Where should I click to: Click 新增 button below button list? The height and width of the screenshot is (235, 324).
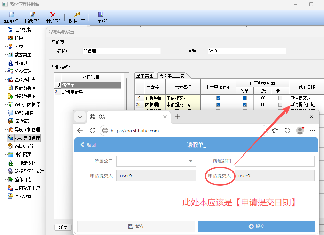tap(63, 227)
